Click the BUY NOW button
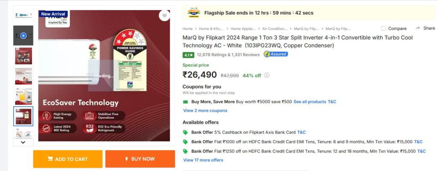438x171 pixels. (140, 159)
